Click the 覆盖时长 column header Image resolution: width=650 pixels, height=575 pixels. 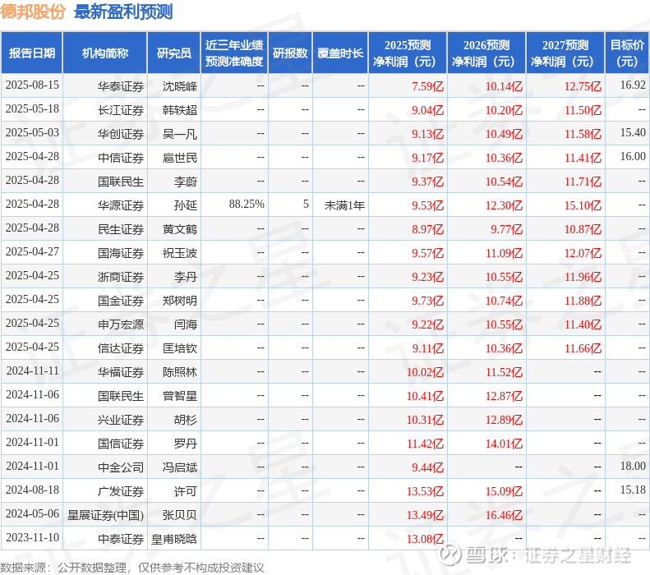click(x=340, y=53)
